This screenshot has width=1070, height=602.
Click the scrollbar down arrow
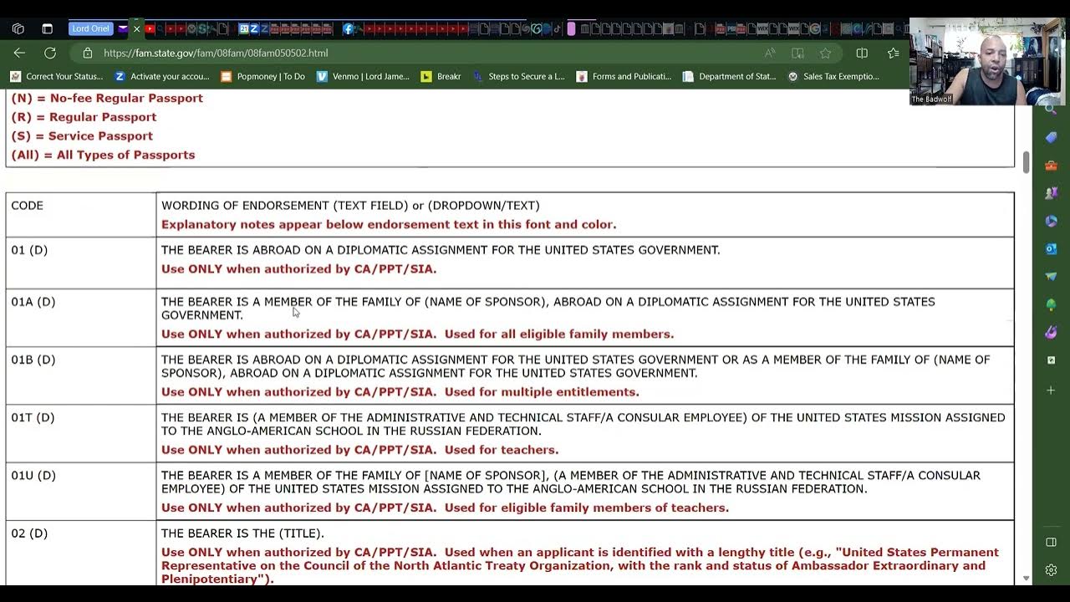(x=1026, y=579)
